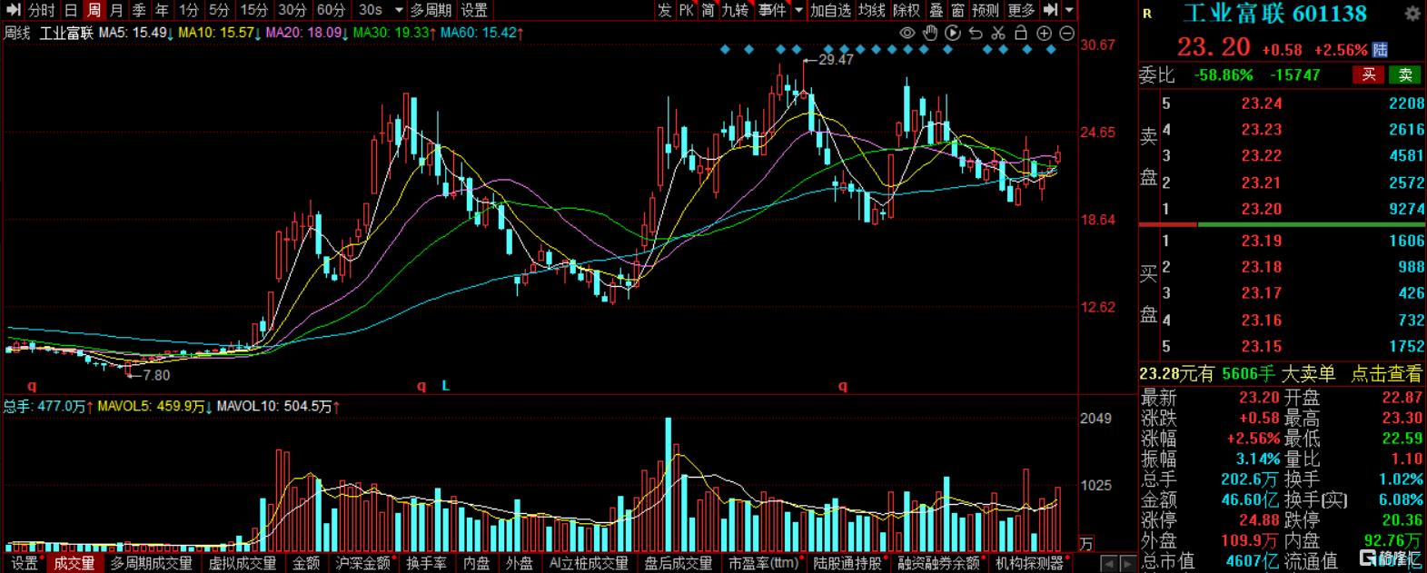Screen dimensions: 1427x573
Task: Select the 金额 indicator tab
Action: coord(305,563)
